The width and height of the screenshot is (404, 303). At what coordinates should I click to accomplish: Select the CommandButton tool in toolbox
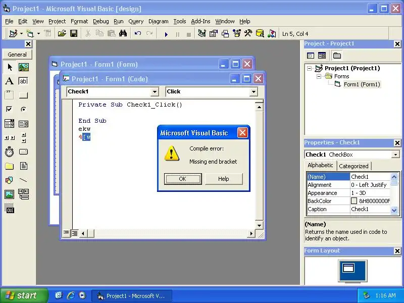coord(23,95)
